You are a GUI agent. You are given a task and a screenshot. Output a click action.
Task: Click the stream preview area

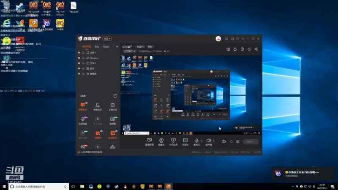(191, 95)
